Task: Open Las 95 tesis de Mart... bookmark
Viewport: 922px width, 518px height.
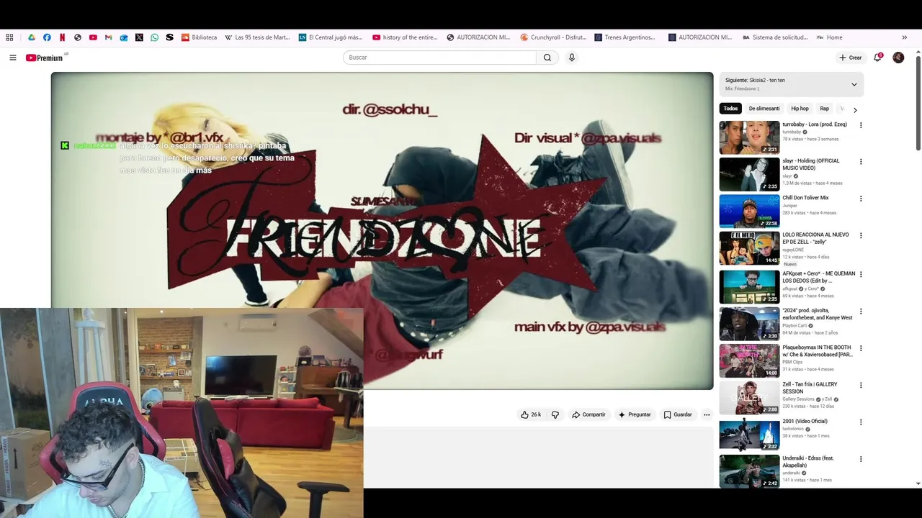Action: pyautogui.click(x=257, y=37)
